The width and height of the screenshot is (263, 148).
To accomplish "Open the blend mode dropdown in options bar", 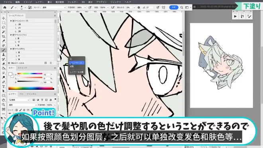I will point(54,8).
